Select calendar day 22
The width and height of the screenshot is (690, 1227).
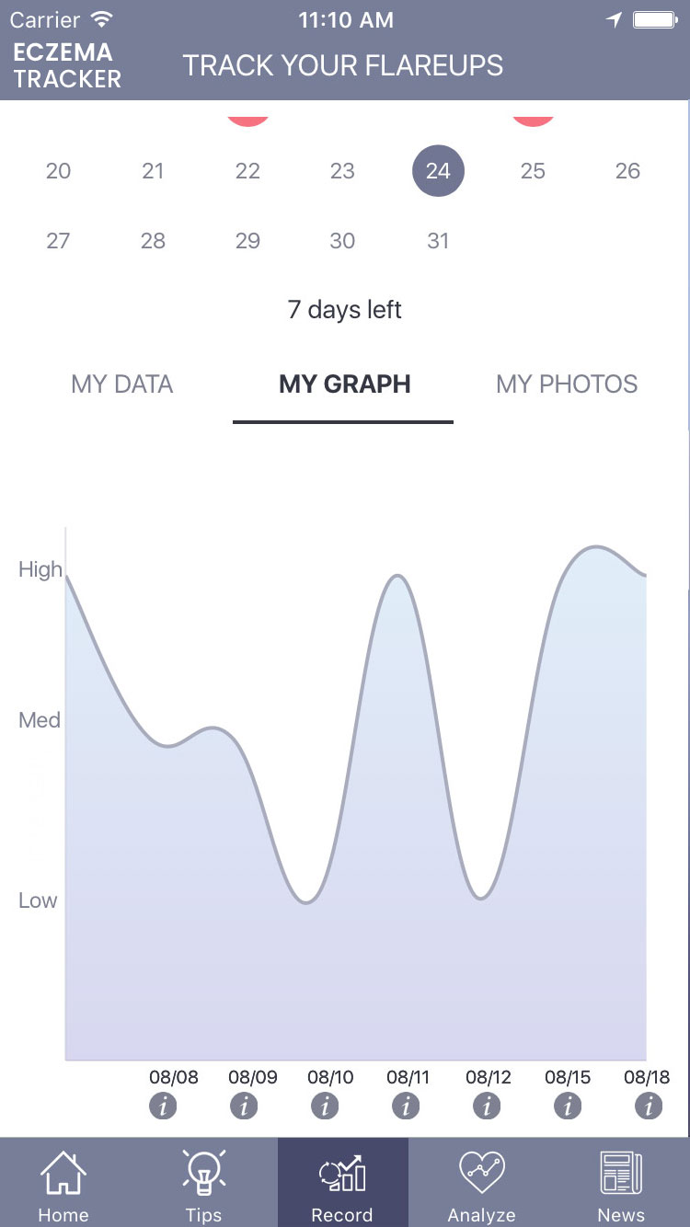[247, 171]
